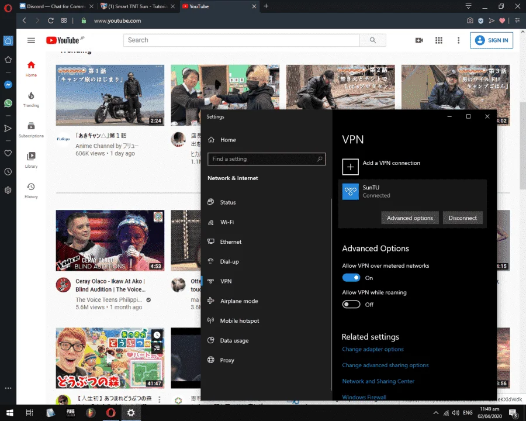Open settings gear in Opera sidebar
Image resolution: width=526 pixels, height=421 pixels.
click(x=8, y=190)
